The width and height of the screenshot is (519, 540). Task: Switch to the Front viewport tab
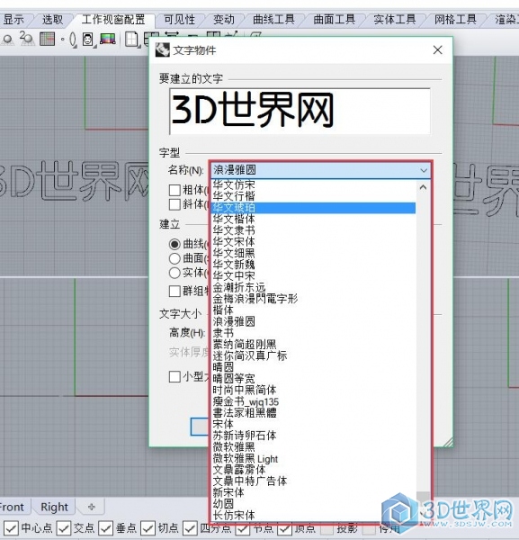(x=12, y=507)
